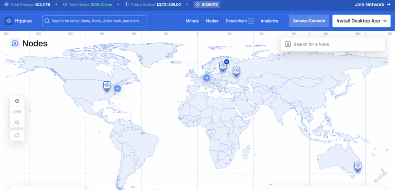Open the Analytics page
This screenshot has width=395, height=190.
pos(269,21)
